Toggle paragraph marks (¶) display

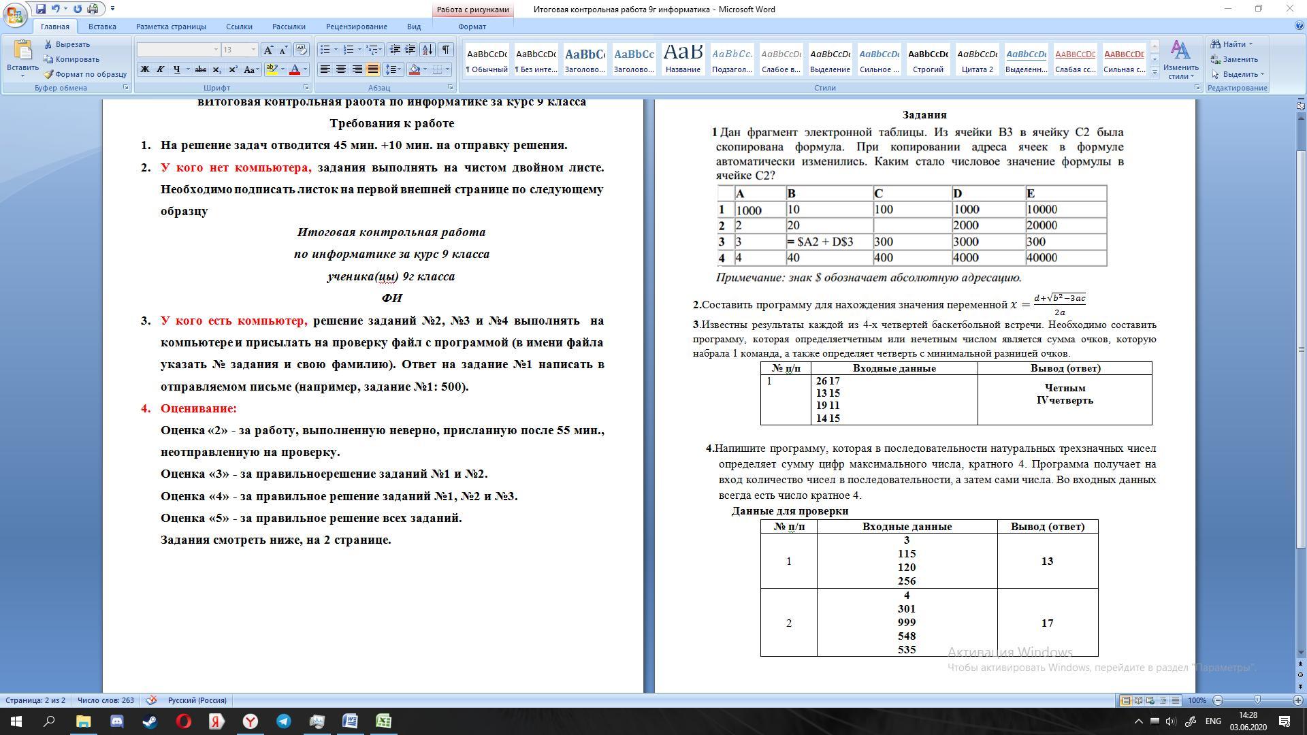pos(445,50)
